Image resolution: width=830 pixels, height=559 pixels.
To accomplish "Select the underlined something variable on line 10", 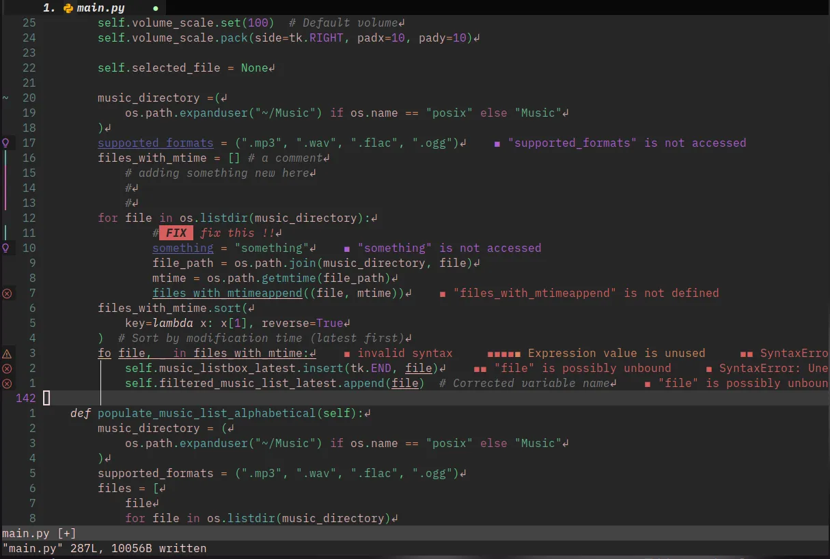I will pyautogui.click(x=182, y=248).
